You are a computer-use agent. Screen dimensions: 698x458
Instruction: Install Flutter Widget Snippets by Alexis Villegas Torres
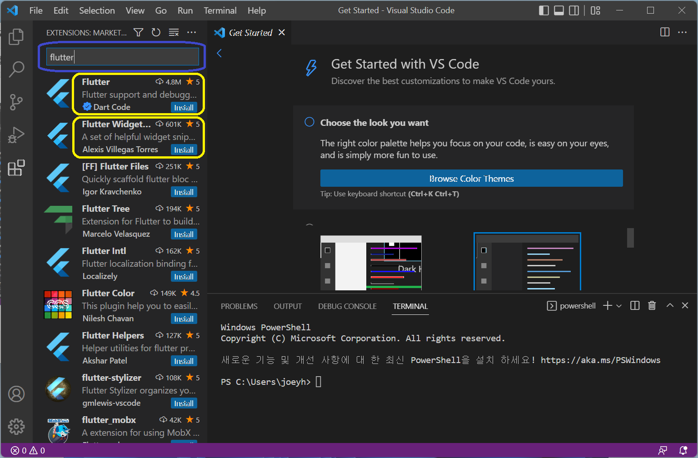[x=184, y=149]
